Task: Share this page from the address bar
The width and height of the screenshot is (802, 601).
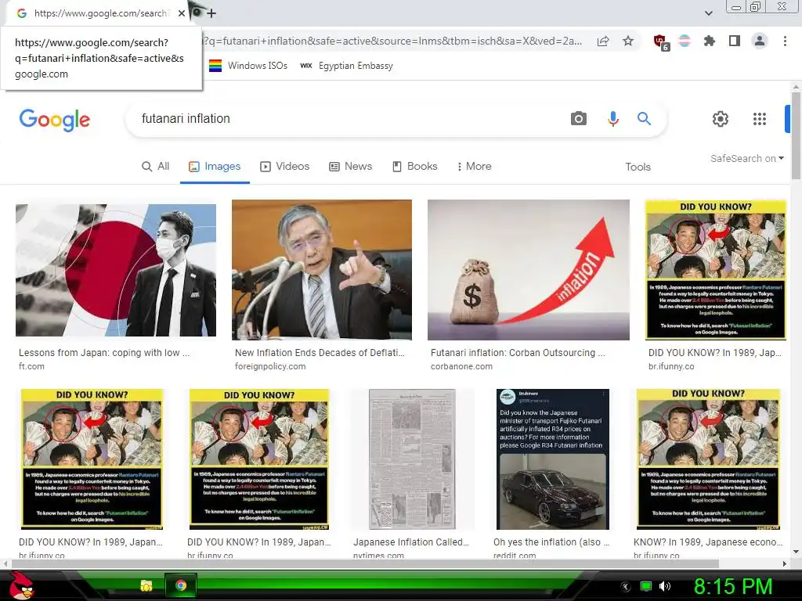Action: click(603, 41)
